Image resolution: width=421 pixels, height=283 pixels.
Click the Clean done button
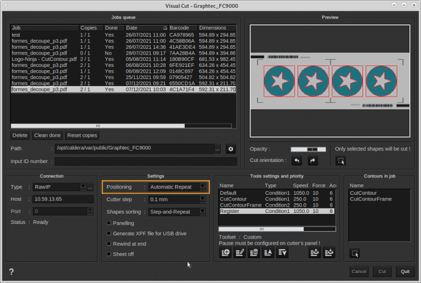pyautogui.click(x=47, y=135)
